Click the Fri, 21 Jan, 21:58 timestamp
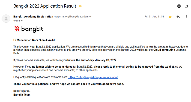This screenshot has height=102, width=191. (154, 17)
